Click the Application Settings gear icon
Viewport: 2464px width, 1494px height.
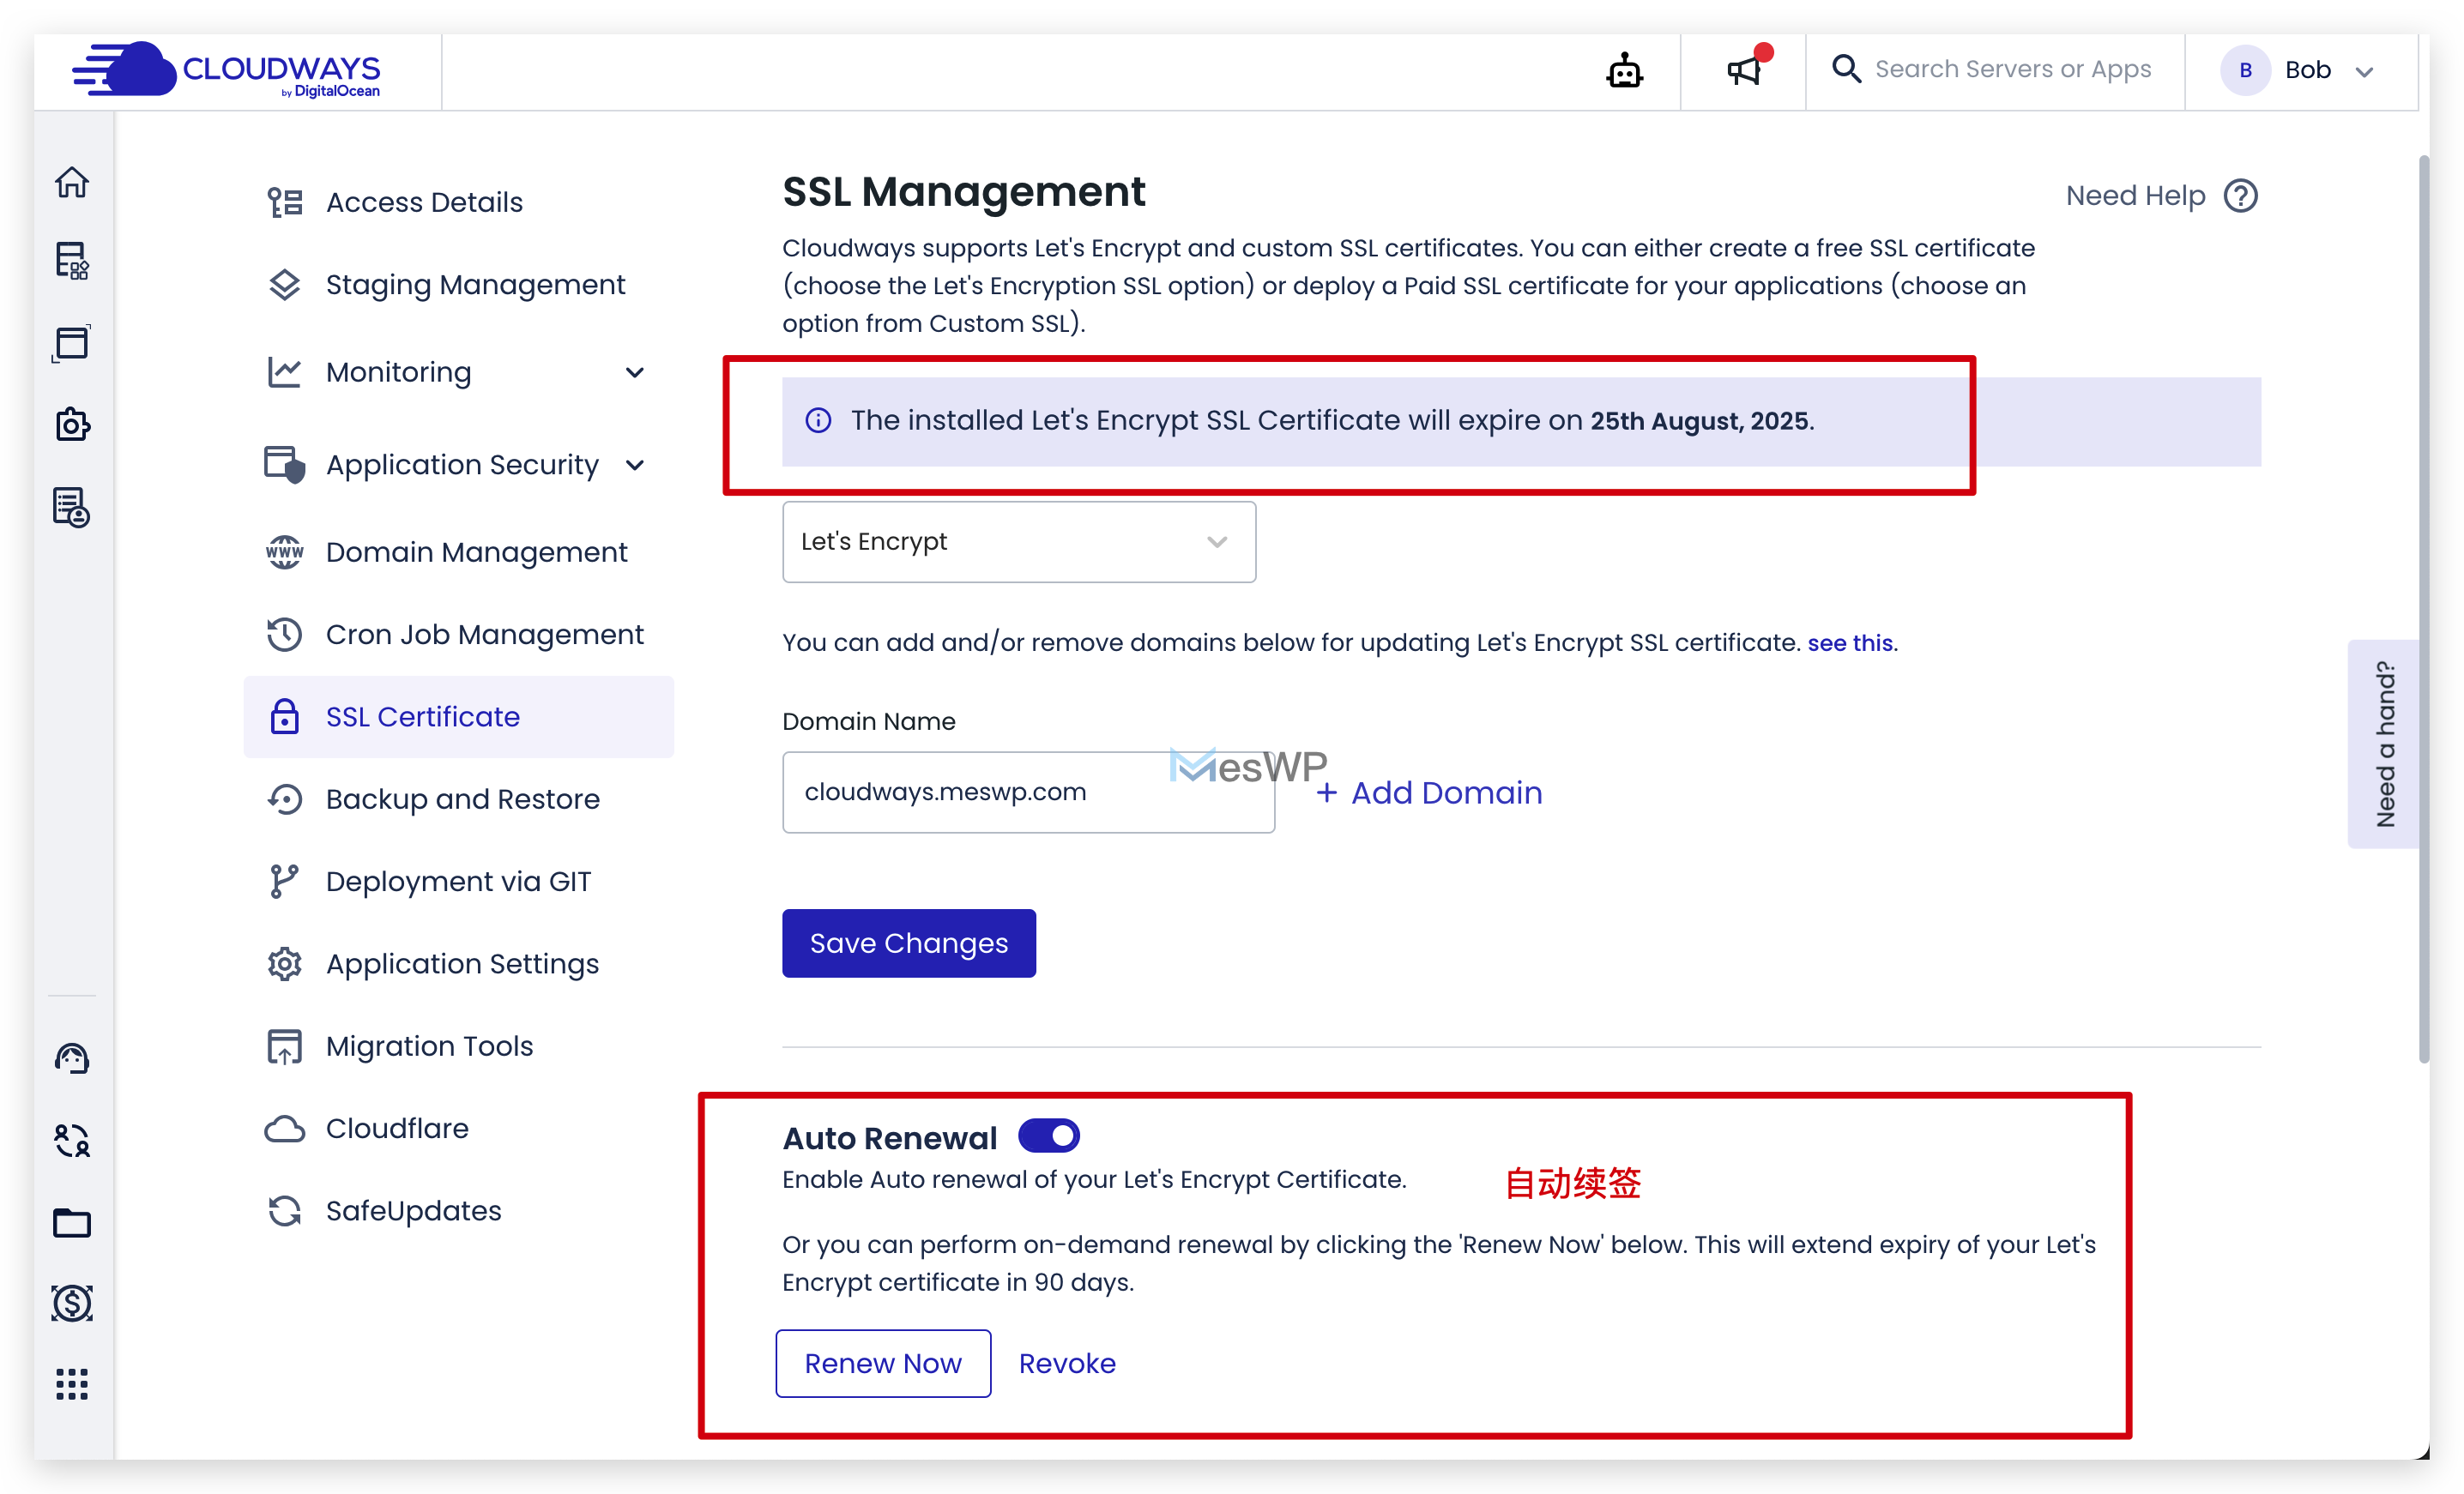pos(285,963)
